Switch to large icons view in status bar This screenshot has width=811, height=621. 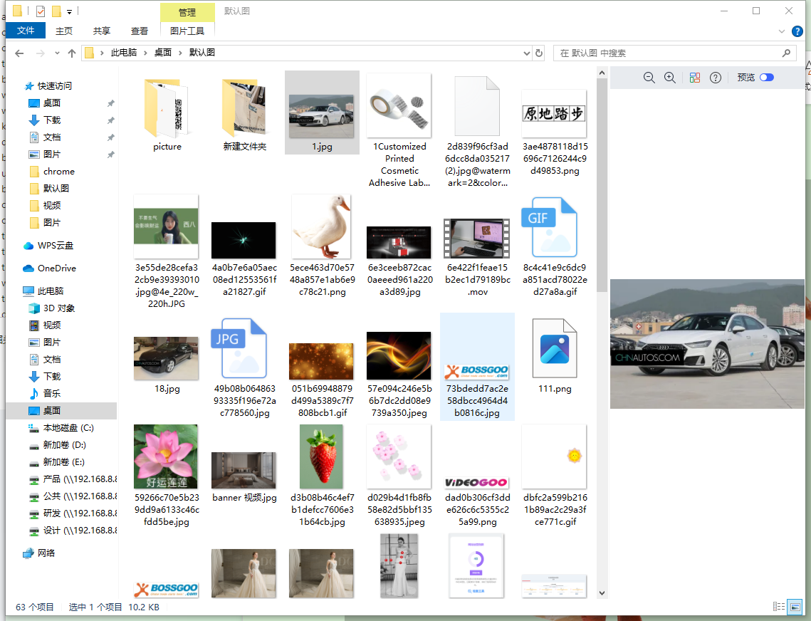(796, 607)
